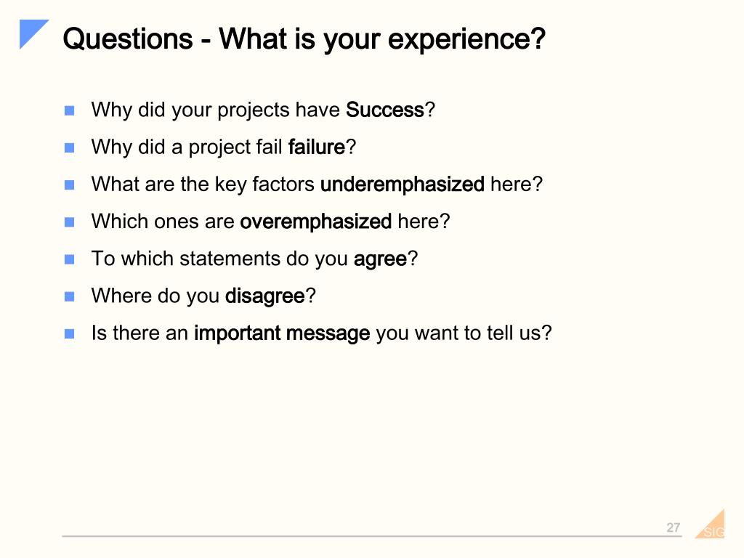
Task: Click the bold word 'agree'
Action: coord(380,259)
